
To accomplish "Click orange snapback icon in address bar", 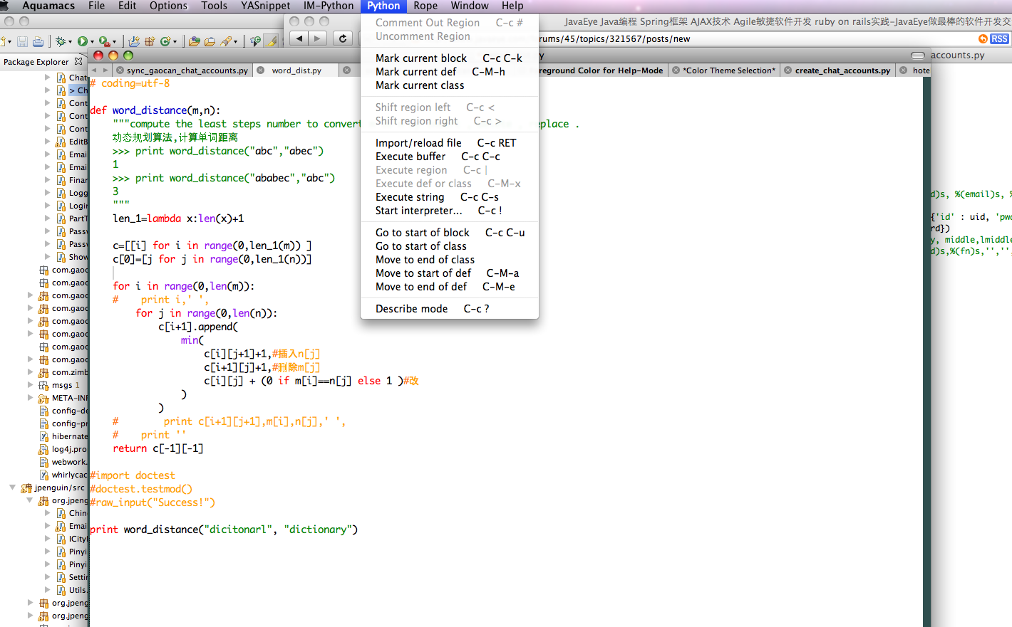I will pyautogui.click(x=983, y=39).
